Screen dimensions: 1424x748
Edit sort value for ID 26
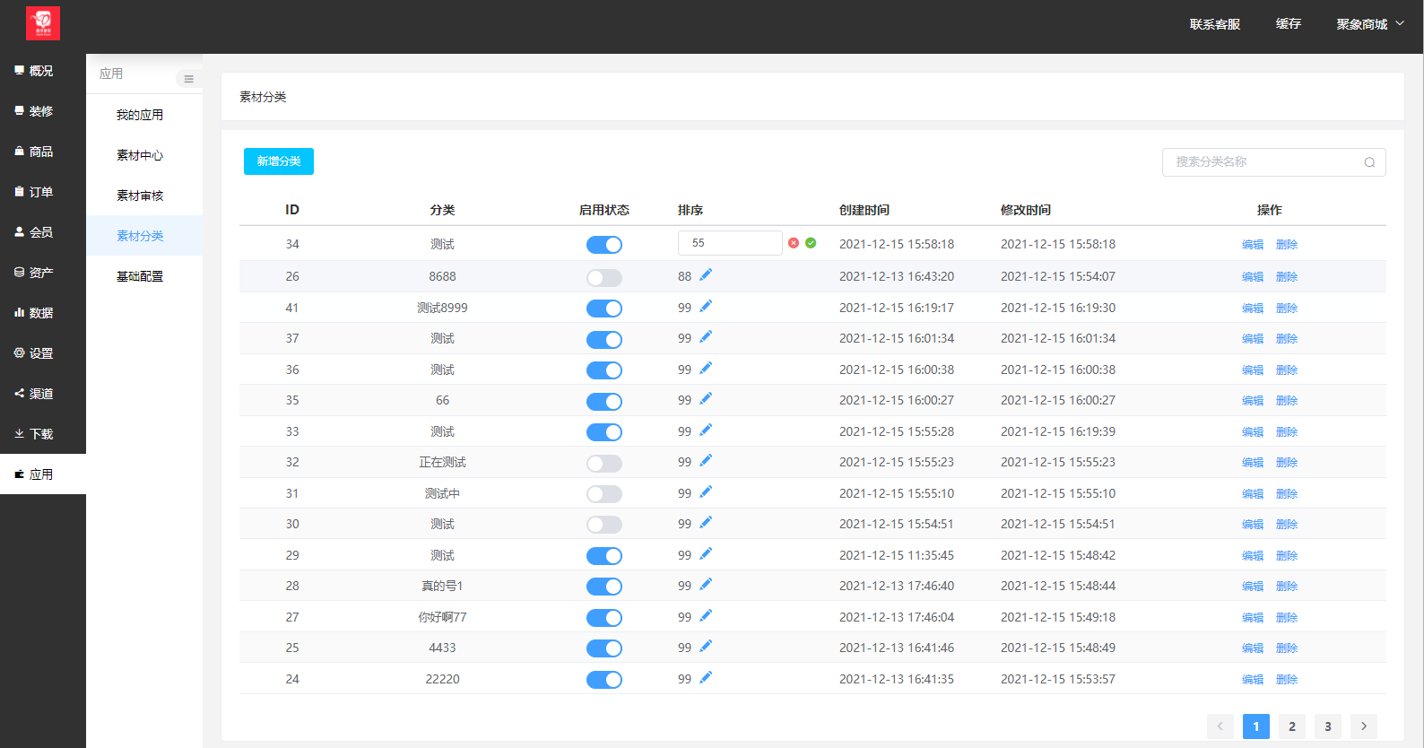coord(706,274)
